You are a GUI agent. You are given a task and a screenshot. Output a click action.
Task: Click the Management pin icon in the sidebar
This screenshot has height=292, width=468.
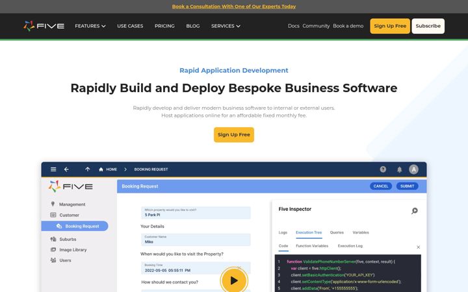(x=53, y=204)
